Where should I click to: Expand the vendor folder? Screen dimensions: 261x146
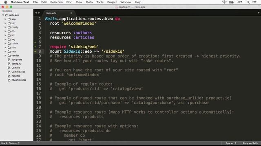[x=5, y=56]
